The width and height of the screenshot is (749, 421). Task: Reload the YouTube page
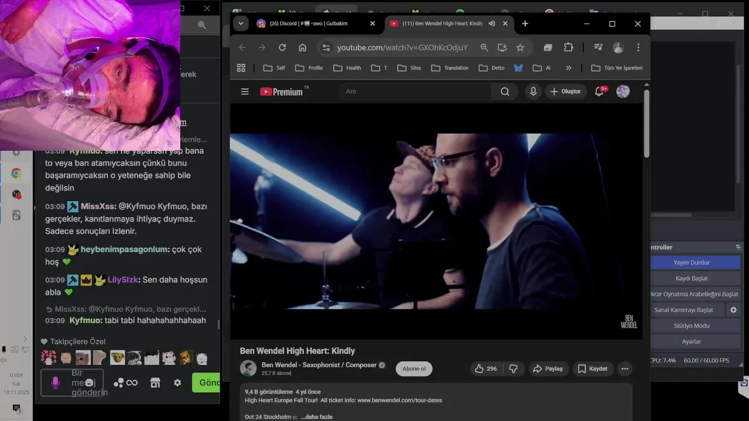pyautogui.click(x=283, y=47)
